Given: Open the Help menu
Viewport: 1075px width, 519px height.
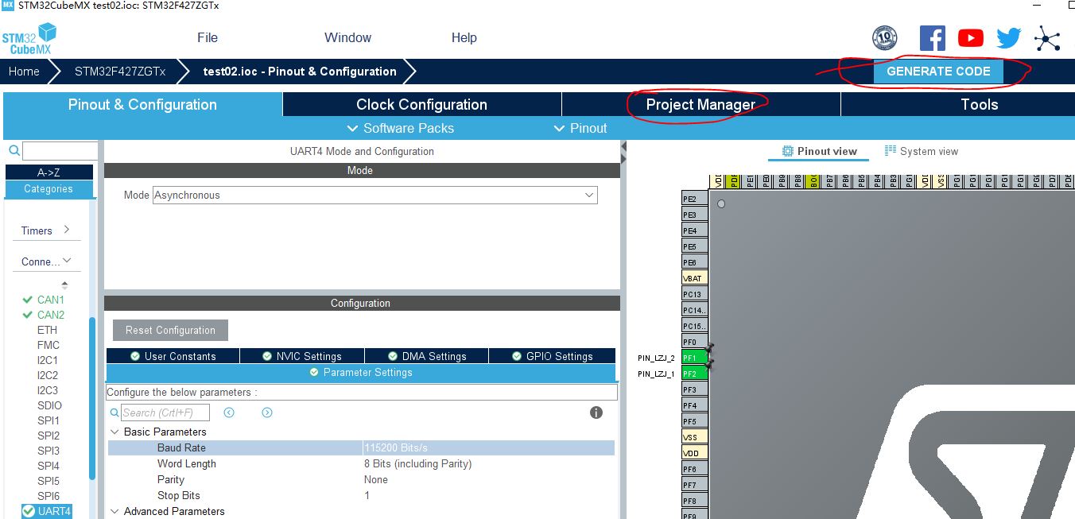Looking at the screenshot, I should [x=464, y=37].
